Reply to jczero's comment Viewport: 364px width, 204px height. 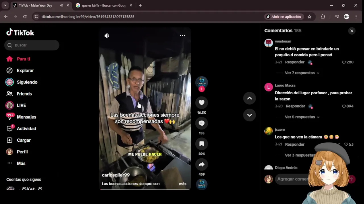[x=295, y=144]
